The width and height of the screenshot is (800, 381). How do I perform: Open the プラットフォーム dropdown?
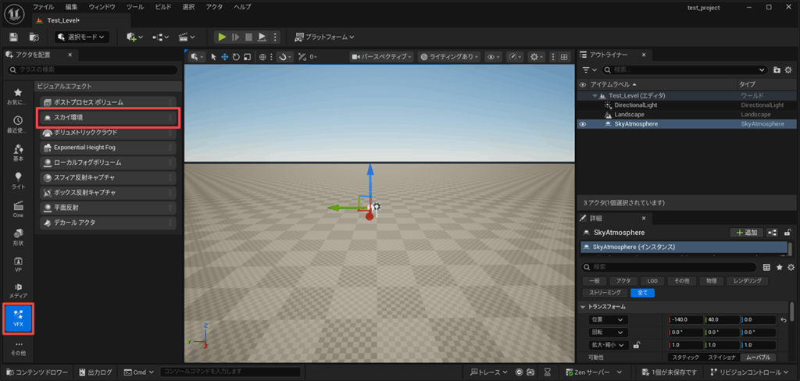pyautogui.click(x=324, y=37)
